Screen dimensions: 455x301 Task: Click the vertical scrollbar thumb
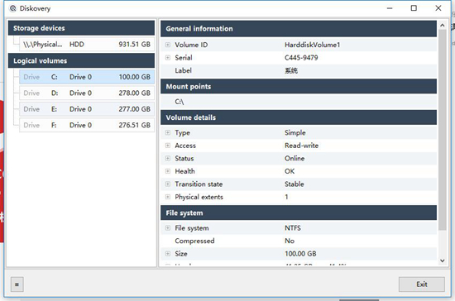pos(443,130)
